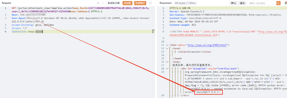Screen dimensions: 287x98
Task: Collapse the exception div on line 18
Action: coord(167,69)
